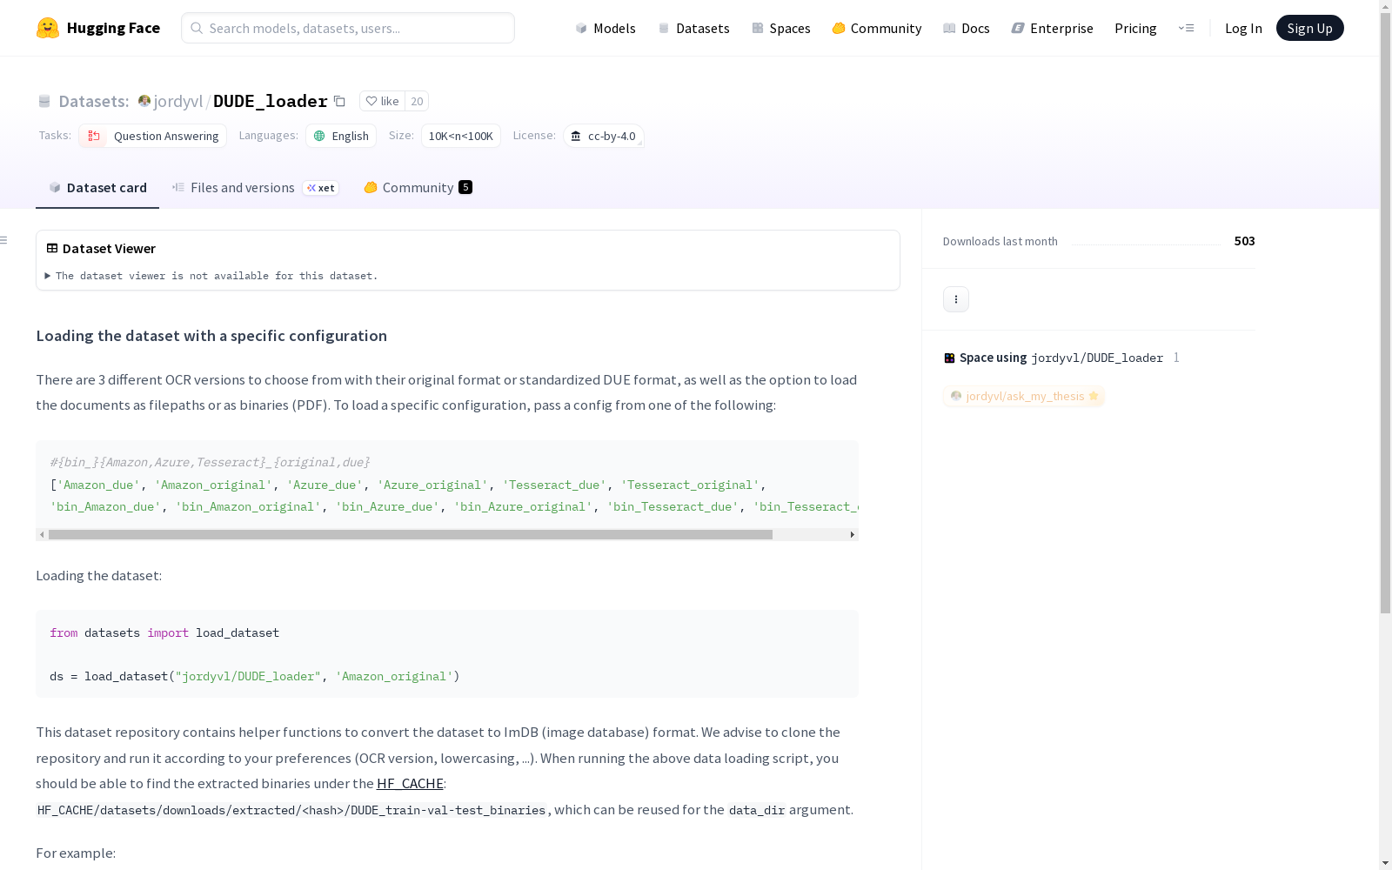
Task: Open the extra navigation menu icon
Action: point(1186,28)
